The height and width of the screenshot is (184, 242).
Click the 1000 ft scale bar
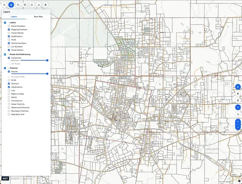tap(236, 175)
